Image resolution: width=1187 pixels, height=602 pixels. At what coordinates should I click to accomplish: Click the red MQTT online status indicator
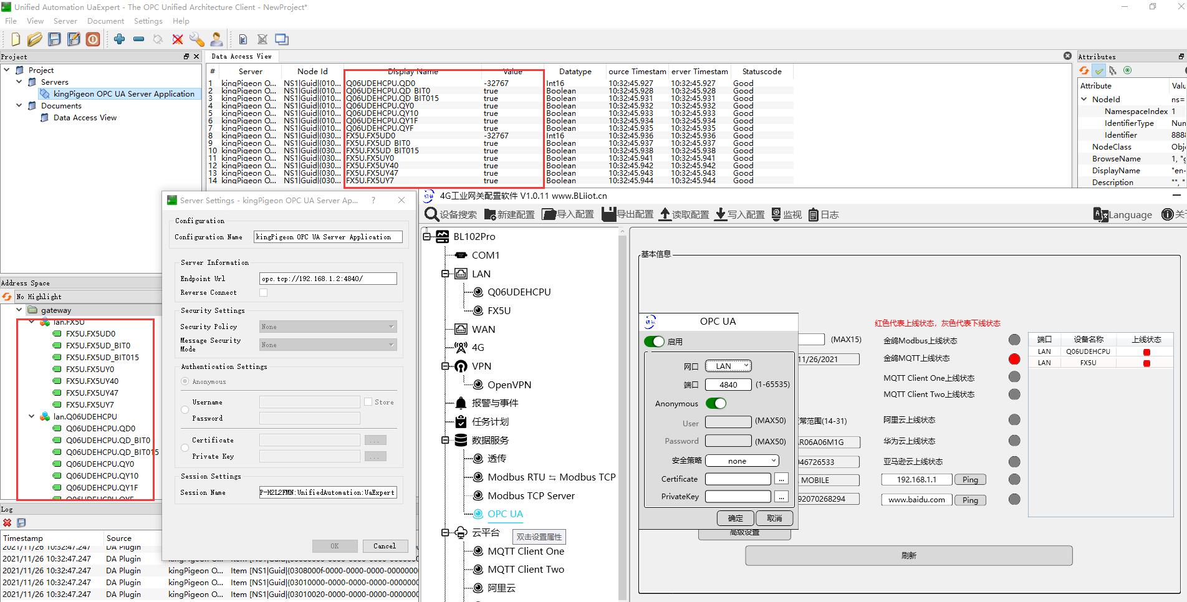pos(1014,358)
